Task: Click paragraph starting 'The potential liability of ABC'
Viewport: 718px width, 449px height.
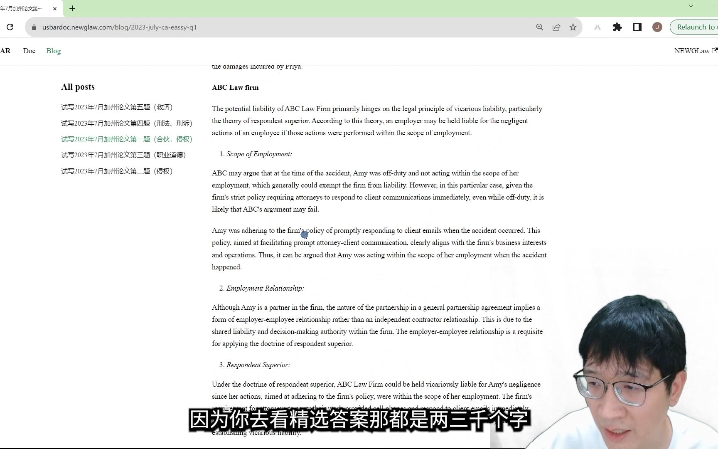Action: [377, 121]
